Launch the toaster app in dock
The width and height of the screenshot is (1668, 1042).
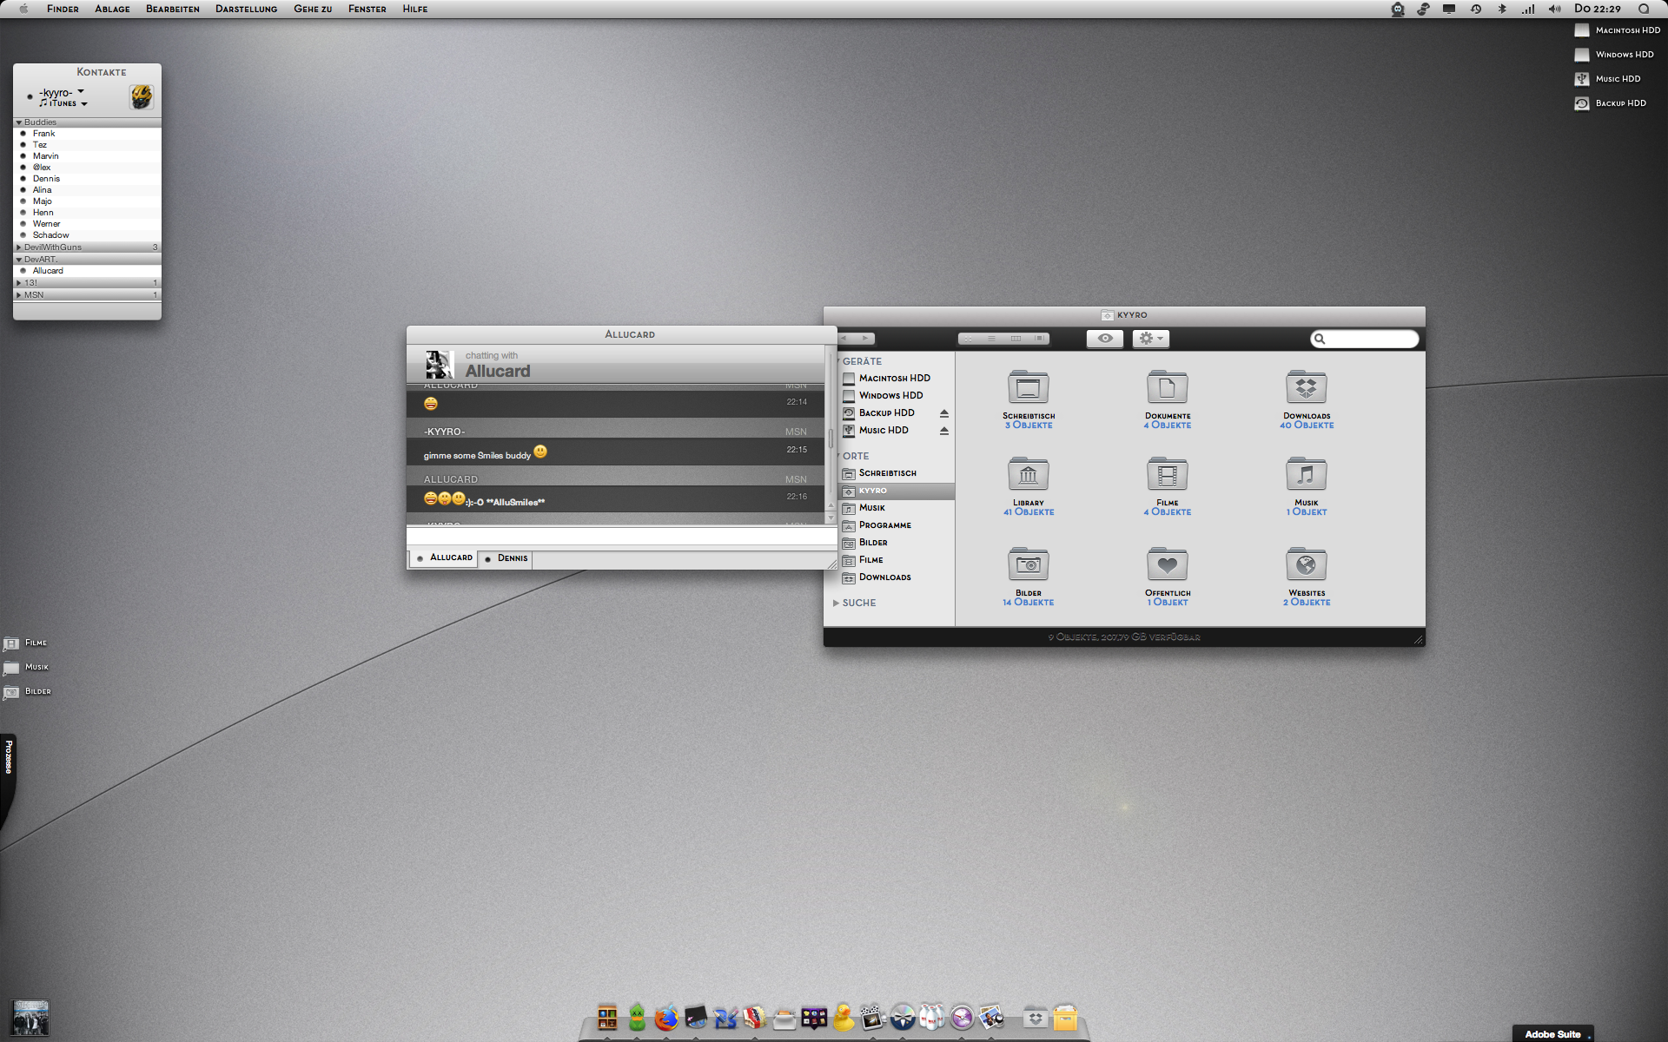pos(784,1019)
